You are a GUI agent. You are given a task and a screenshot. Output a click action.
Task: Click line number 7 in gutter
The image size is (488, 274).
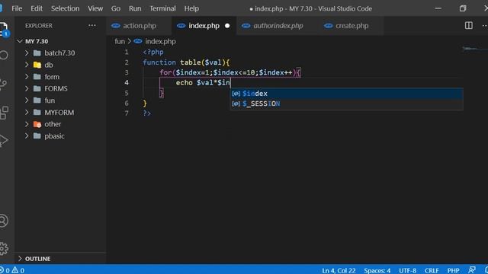point(127,113)
